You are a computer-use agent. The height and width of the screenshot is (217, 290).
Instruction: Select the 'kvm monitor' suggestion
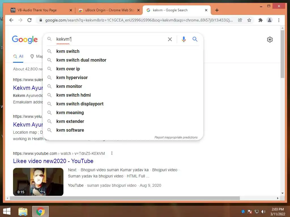pos(123,86)
